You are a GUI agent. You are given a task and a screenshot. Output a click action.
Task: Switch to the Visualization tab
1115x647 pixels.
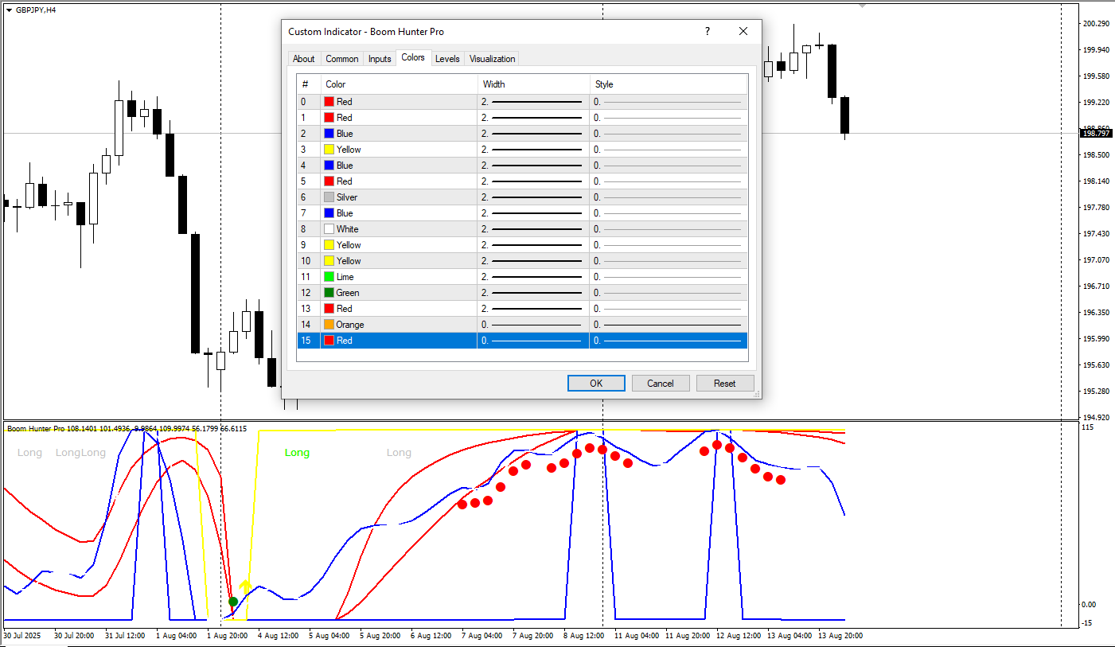coord(492,59)
